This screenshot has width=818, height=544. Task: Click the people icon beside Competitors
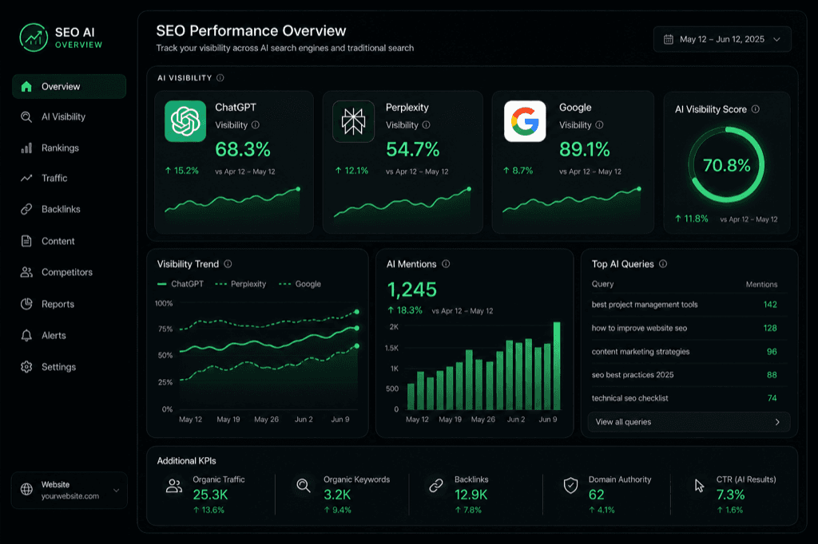tap(26, 272)
